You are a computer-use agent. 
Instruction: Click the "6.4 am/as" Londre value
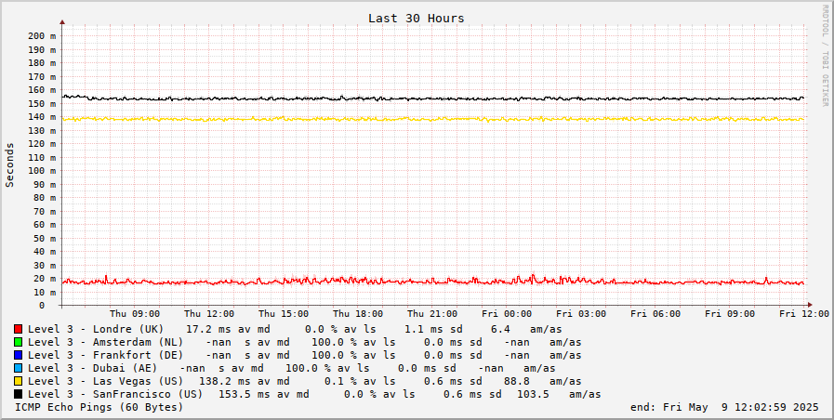point(526,329)
